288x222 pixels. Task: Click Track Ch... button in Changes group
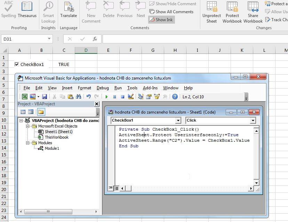click(x=276, y=20)
